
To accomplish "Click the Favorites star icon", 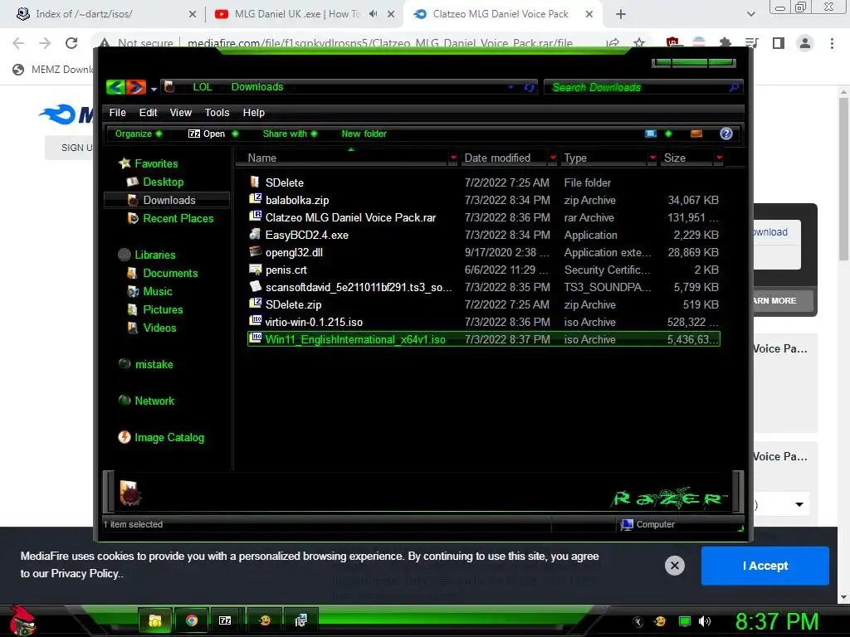I will (x=125, y=163).
